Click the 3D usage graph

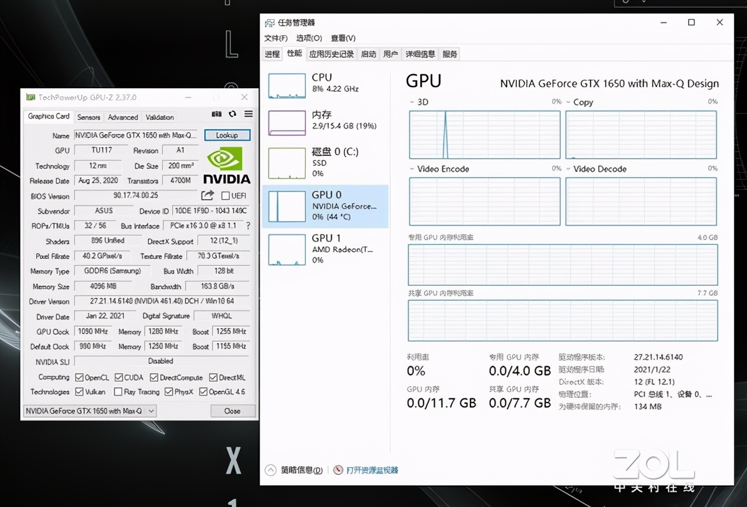(485, 134)
